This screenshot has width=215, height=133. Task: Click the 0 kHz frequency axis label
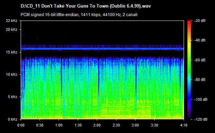pyautogui.click(x=12, y=119)
